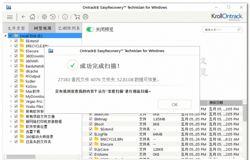Uncheck the 360WiFi checkbox
This screenshot has width=250, height=160.
pos(16,61)
